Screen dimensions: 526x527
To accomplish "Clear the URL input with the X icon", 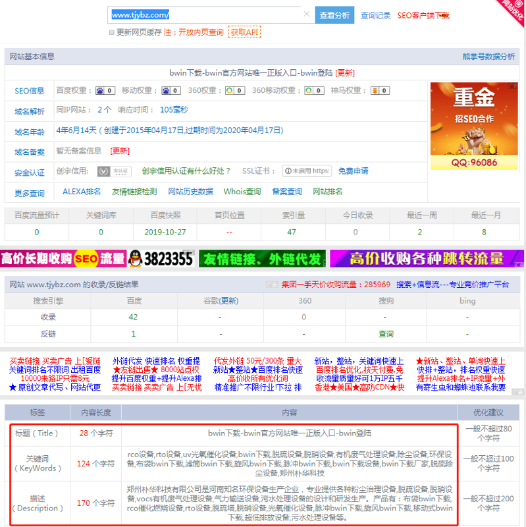I will [306, 14].
